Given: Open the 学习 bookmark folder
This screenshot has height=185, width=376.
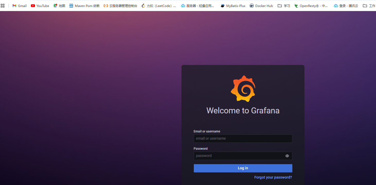Looking at the screenshot, I should tap(284, 6).
